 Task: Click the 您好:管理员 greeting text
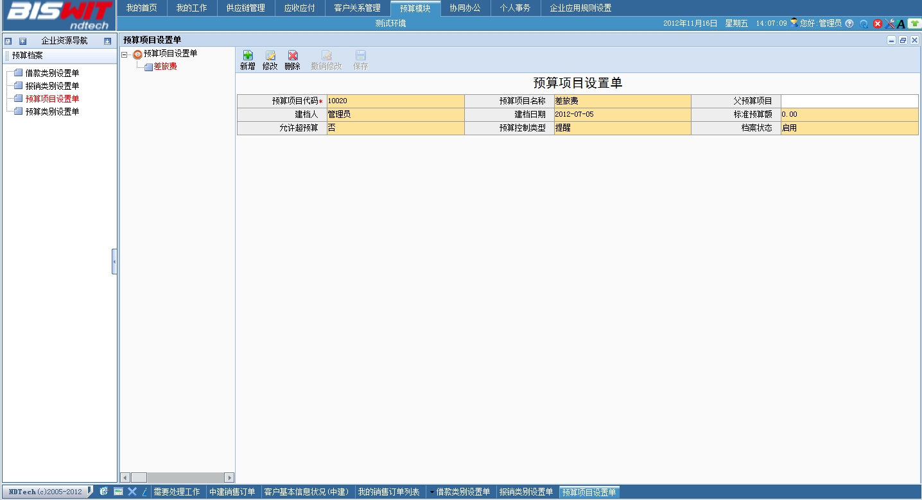(x=821, y=24)
